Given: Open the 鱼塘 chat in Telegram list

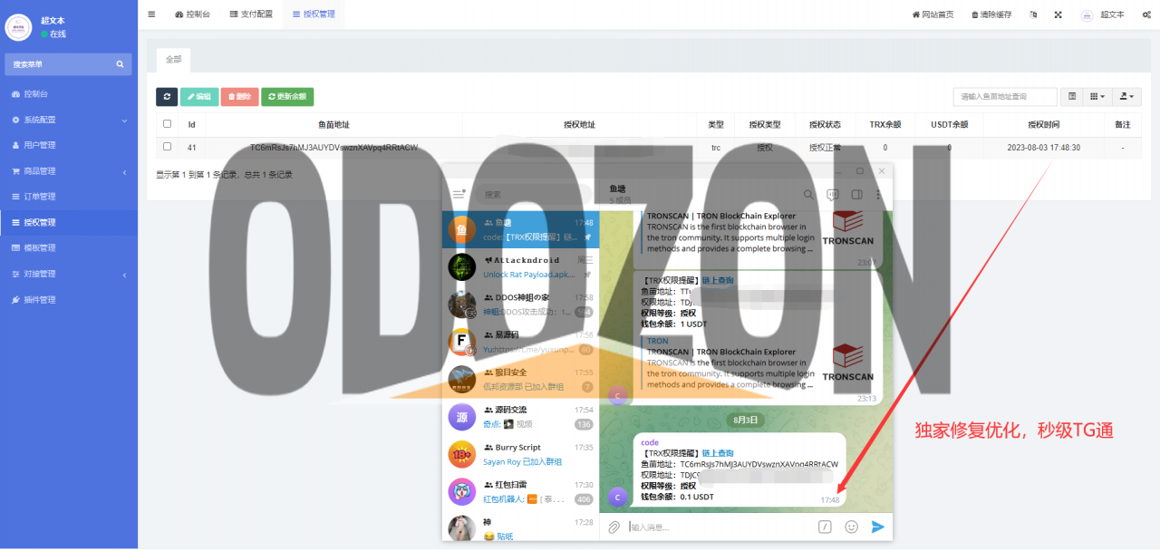Looking at the screenshot, I should tap(521, 229).
